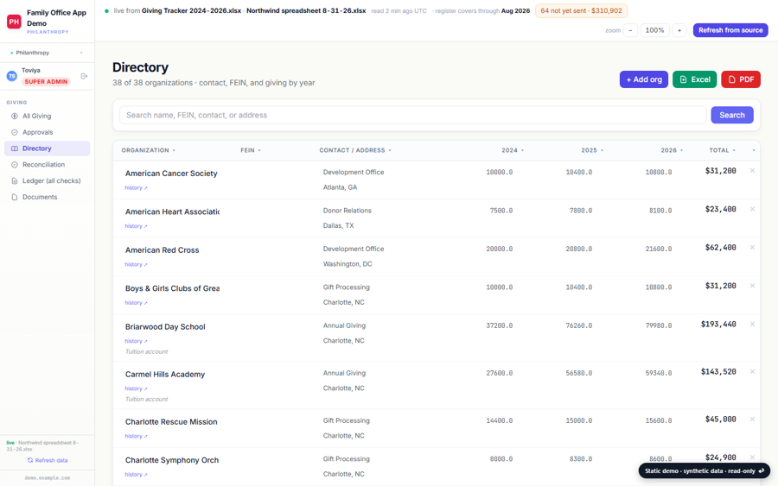Click the Static demo read-only badge arrow

click(761, 470)
